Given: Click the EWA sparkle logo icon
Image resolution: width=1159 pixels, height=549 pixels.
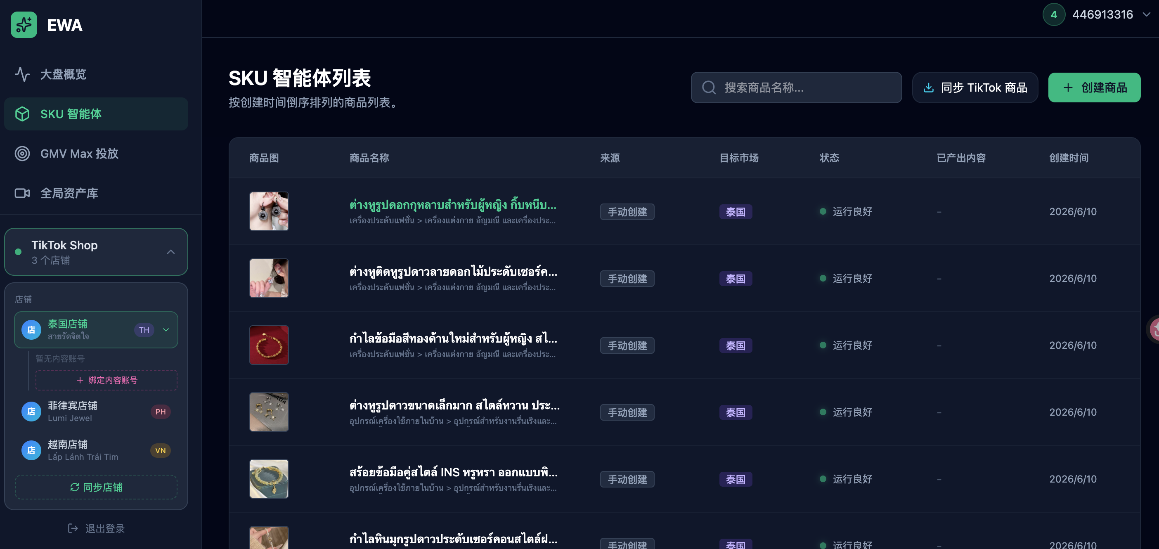Looking at the screenshot, I should [24, 25].
